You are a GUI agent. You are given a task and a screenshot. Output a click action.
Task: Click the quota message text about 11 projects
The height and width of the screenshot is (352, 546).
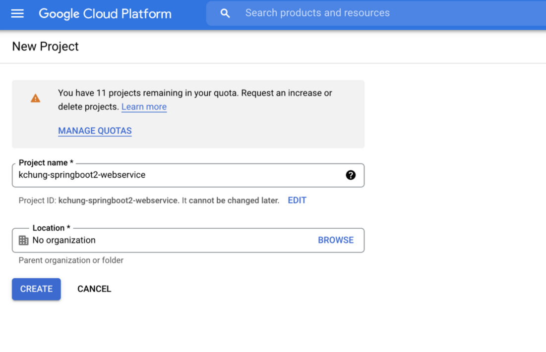(x=195, y=100)
